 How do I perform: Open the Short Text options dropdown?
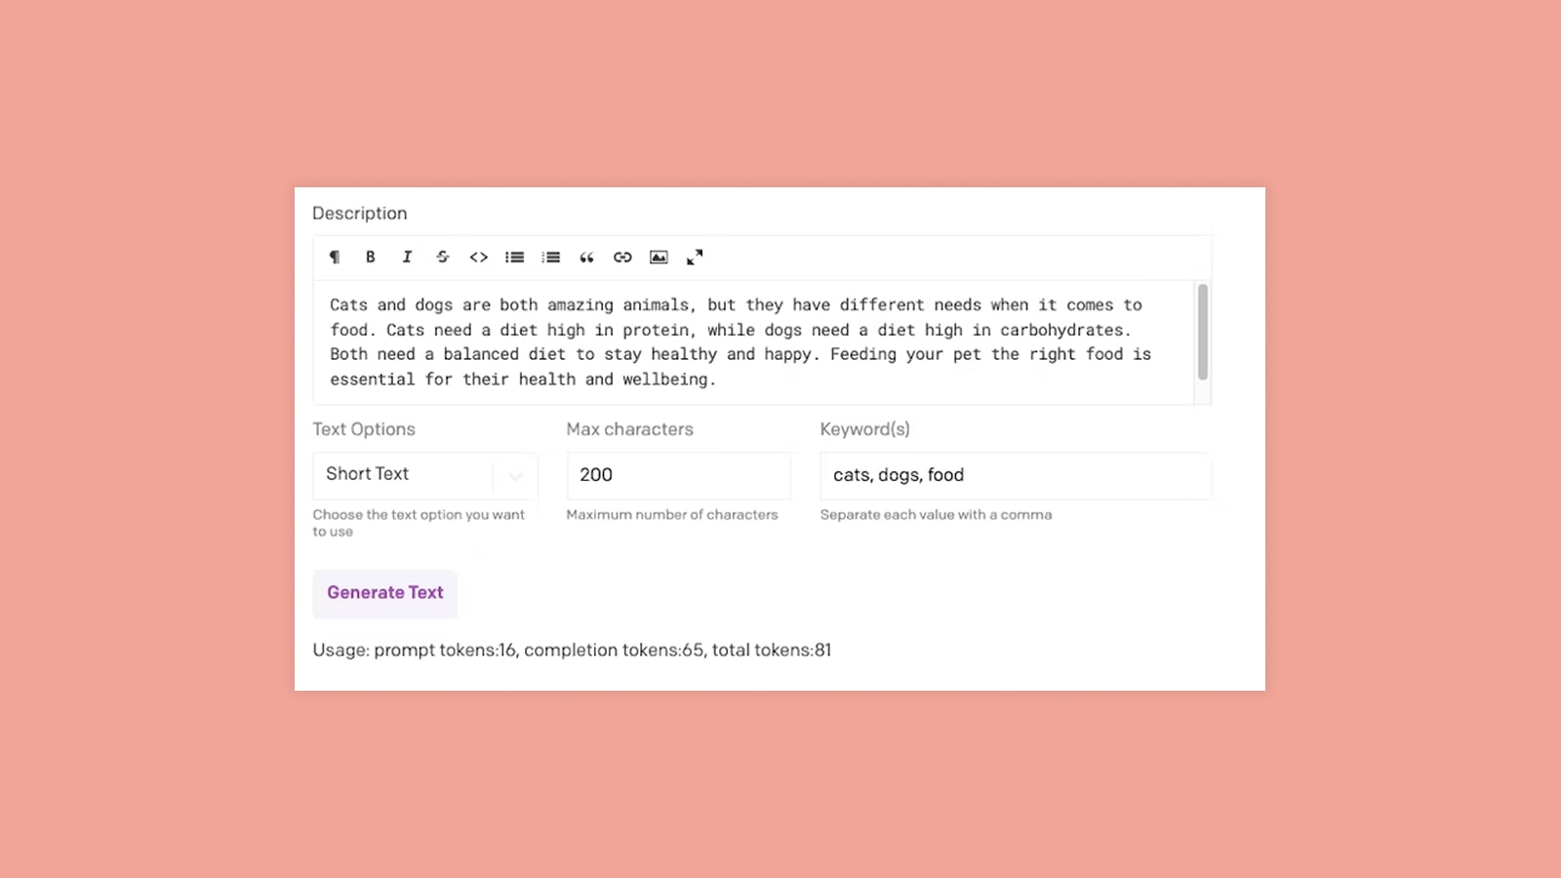tap(410, 475)
